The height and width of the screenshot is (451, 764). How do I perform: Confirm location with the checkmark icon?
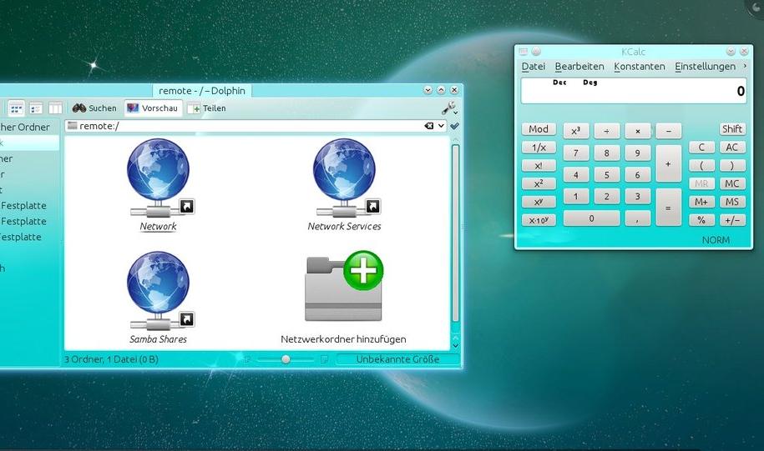click(454, 126)
